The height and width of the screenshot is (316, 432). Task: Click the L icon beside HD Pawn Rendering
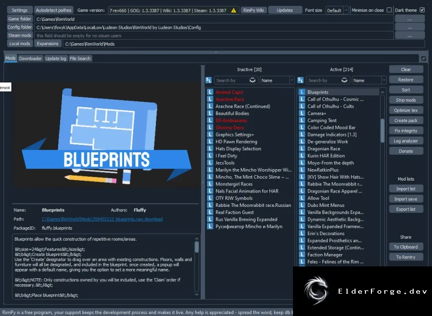pyautogui.click(x=210, y=141)
